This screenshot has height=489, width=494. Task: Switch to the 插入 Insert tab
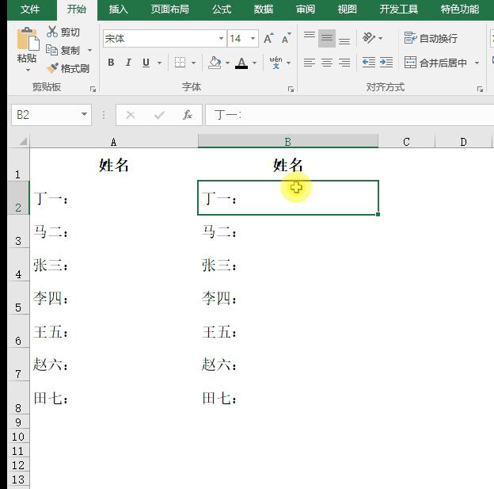click(x=118, y=10)
